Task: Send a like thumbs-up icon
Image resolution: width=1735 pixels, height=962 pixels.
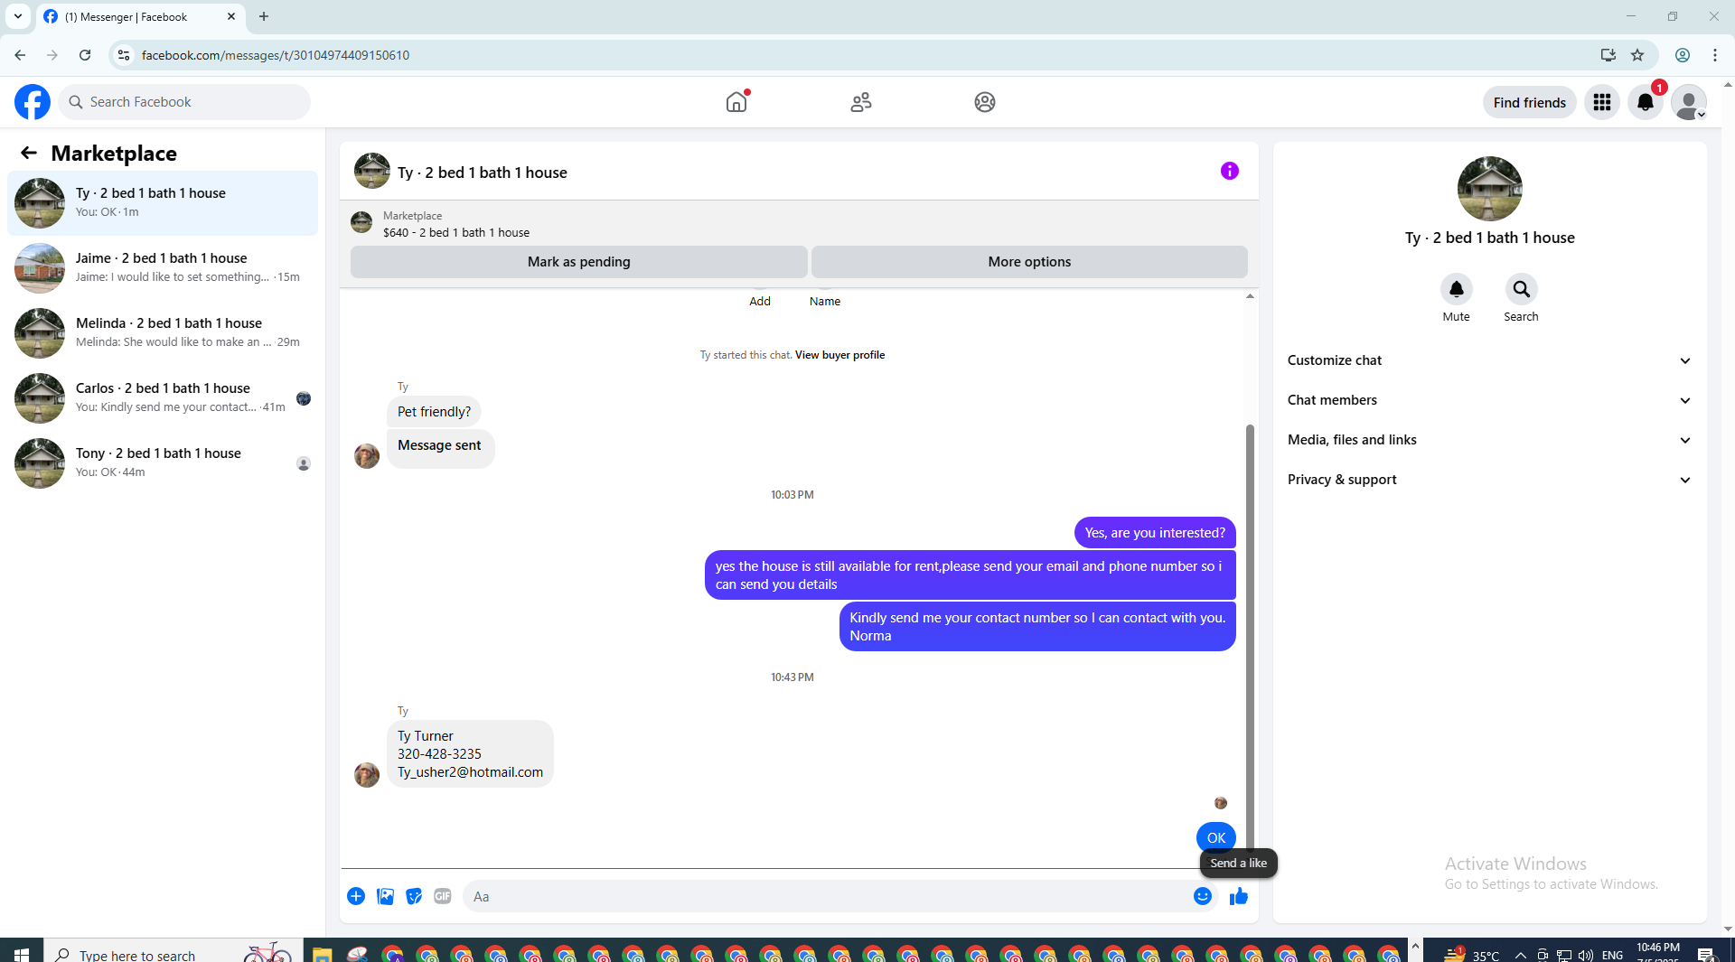Action: (1238, 896)
